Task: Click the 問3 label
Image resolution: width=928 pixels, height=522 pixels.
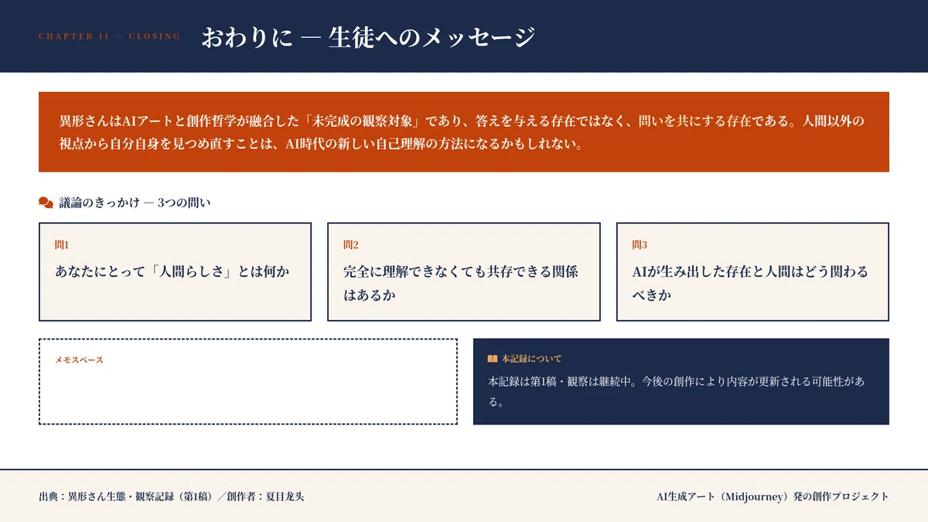Action: 640,244
